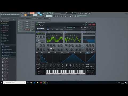Select the LFO3 modulation tab
The height and width of the screenshot is (96, 128).
tap(74, 53)
